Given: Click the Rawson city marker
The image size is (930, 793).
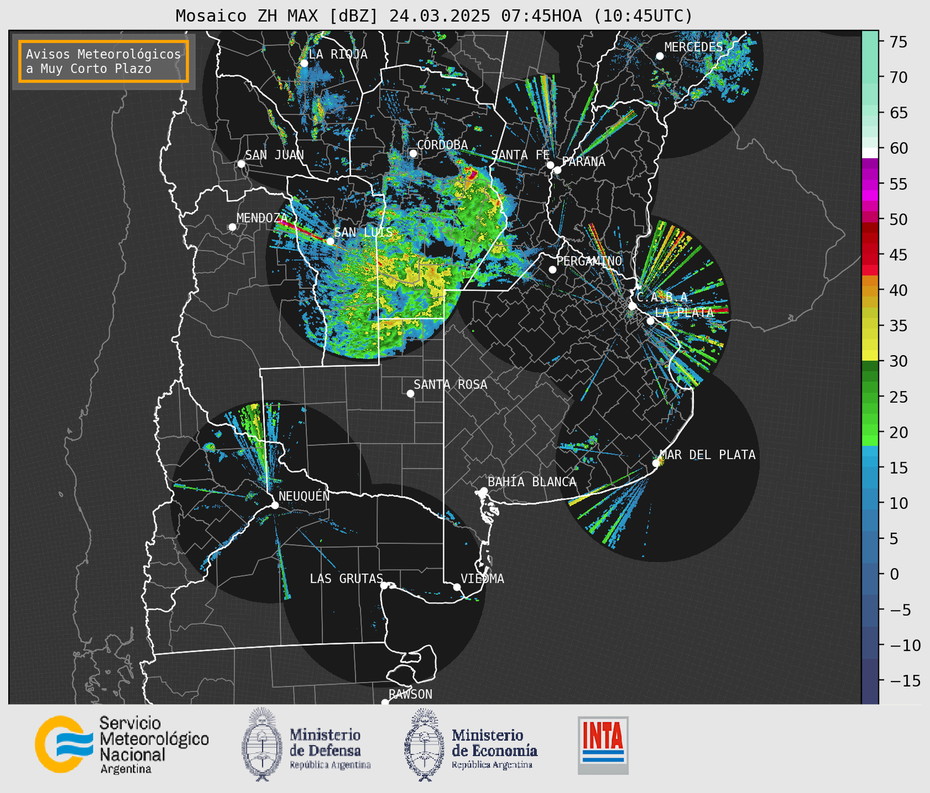Looking at the screenshot, I should [x=385, y=703].
